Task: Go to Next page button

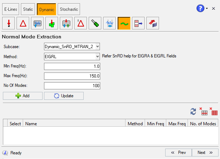Action: coord(205,153)
